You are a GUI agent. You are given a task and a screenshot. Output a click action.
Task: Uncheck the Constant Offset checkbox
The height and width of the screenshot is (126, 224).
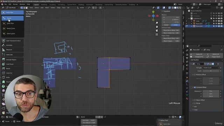pyautogui.click(x=195, y=87)
